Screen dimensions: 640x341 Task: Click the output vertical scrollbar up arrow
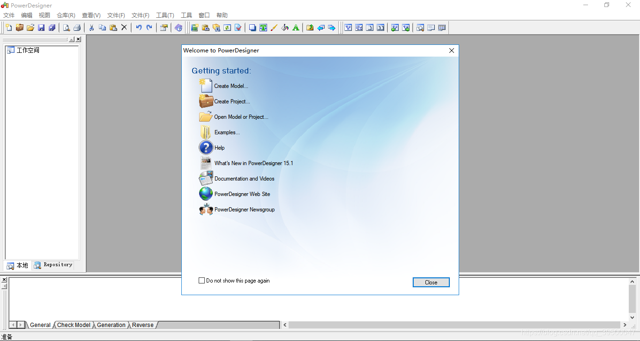pos(633,281)
